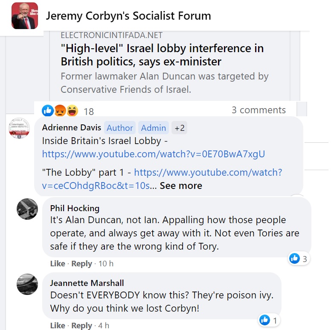Expand the +2 badges next to Admin
The width and height of the screenshot is (331, 330).
click(x=180, y=128)
